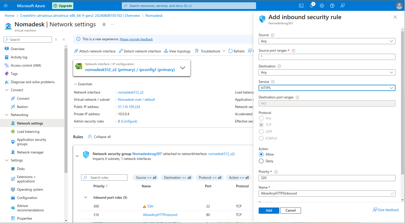405x223 pixels.
Task: Click the top search resources field
Action: click(189, 6)
